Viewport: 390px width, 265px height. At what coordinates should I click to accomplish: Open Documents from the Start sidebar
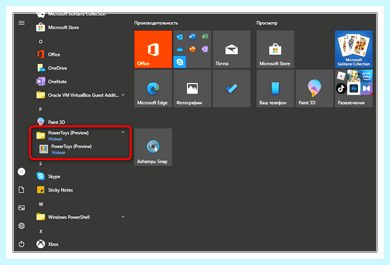tap(21, 190)
